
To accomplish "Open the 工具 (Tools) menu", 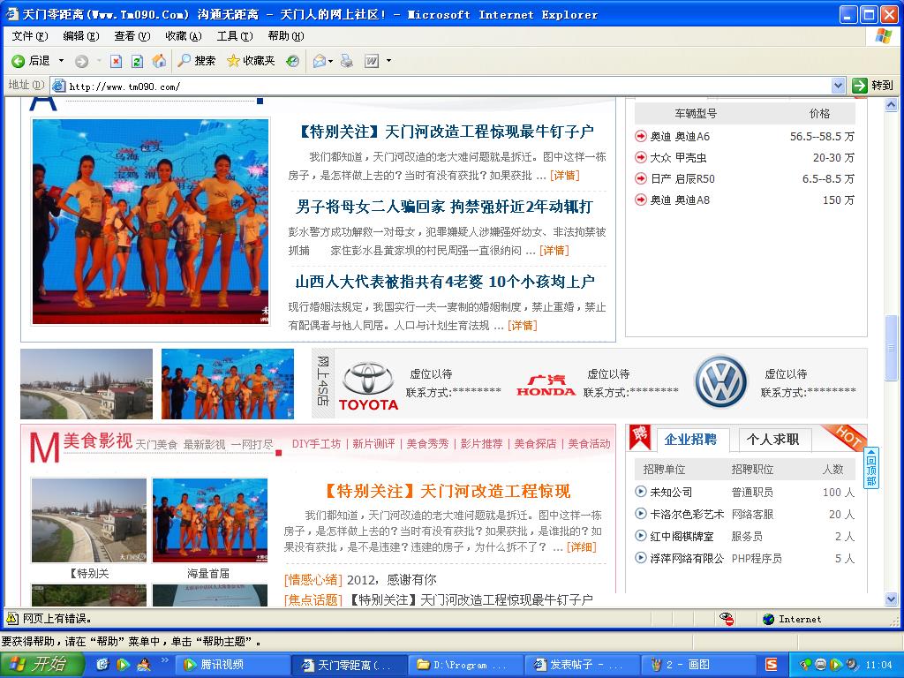I will [234, 36].
